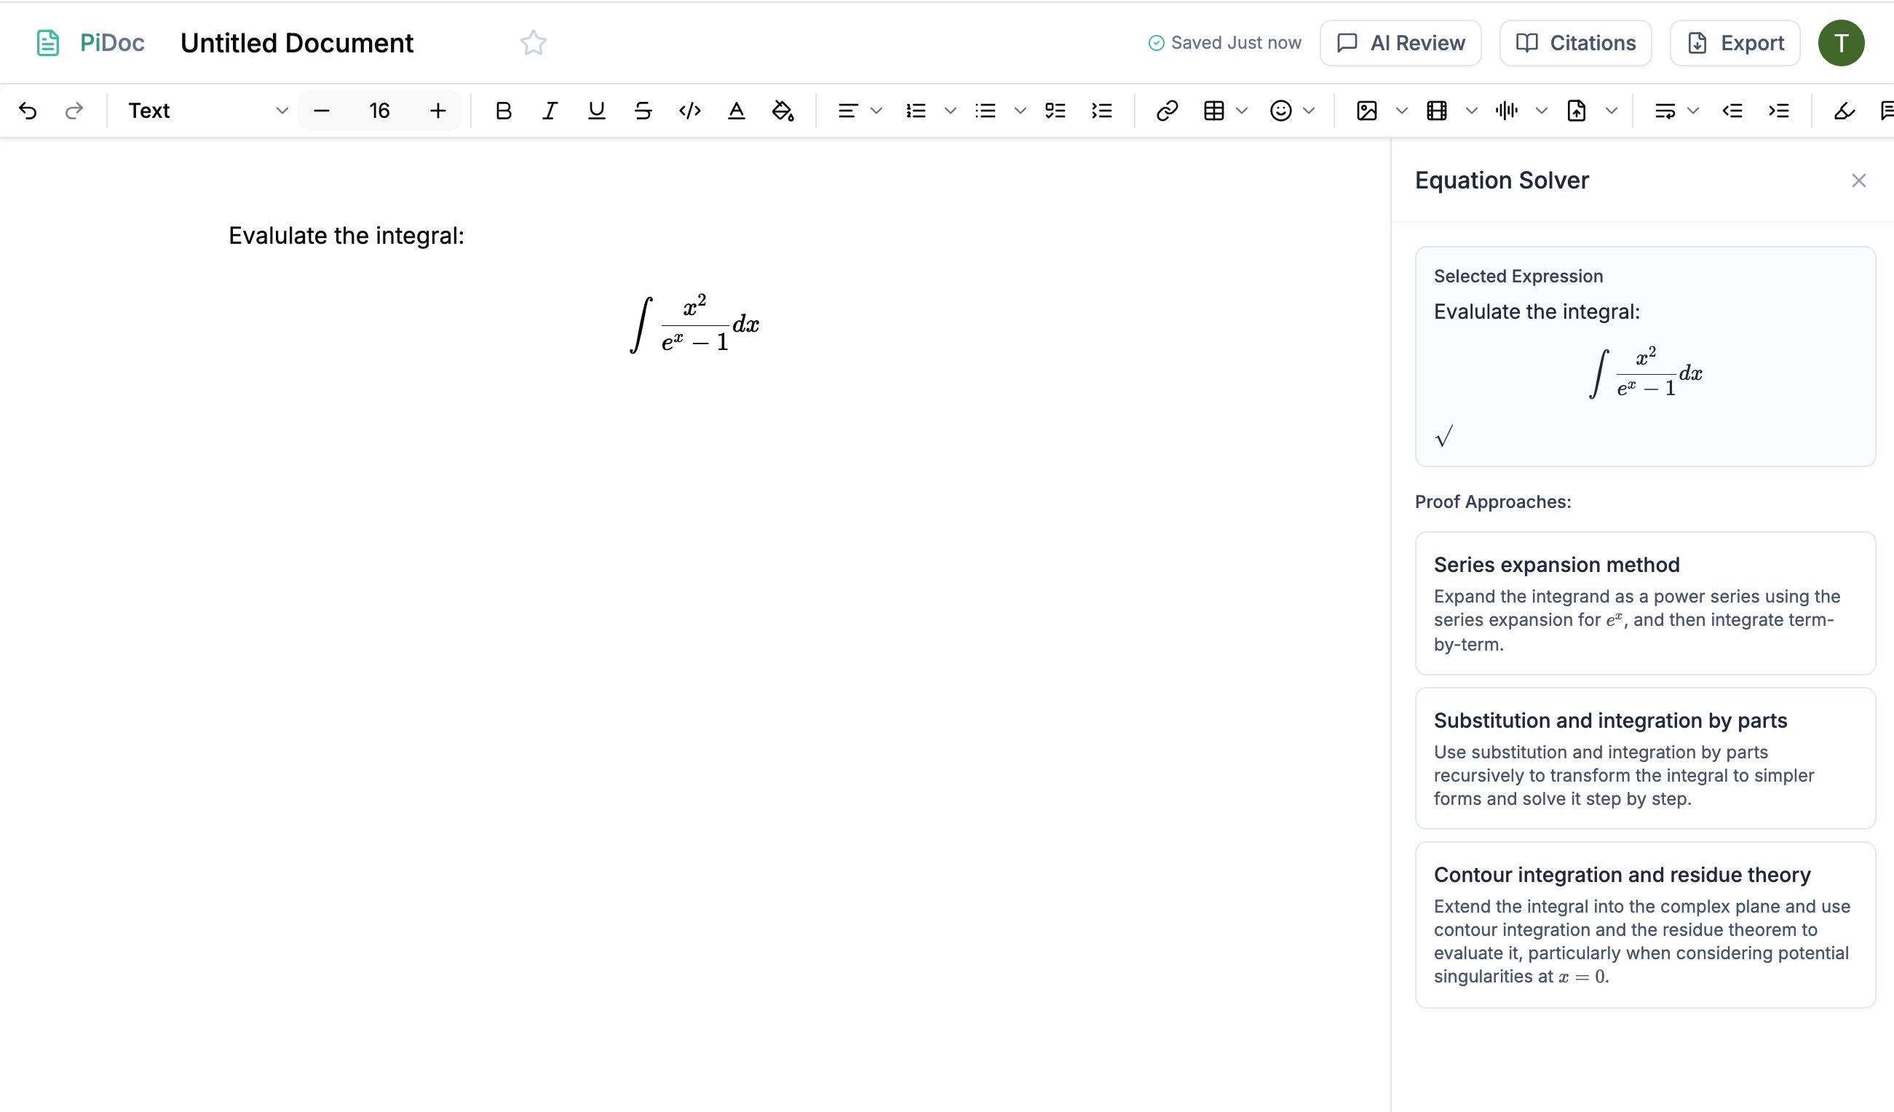Toggle italic formatting
The height and width of the screenshot is (1112, 1894).
(549, 111)
